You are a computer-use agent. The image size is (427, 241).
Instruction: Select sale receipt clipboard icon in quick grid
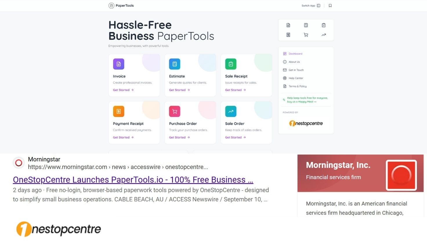(x=324, y=25)
